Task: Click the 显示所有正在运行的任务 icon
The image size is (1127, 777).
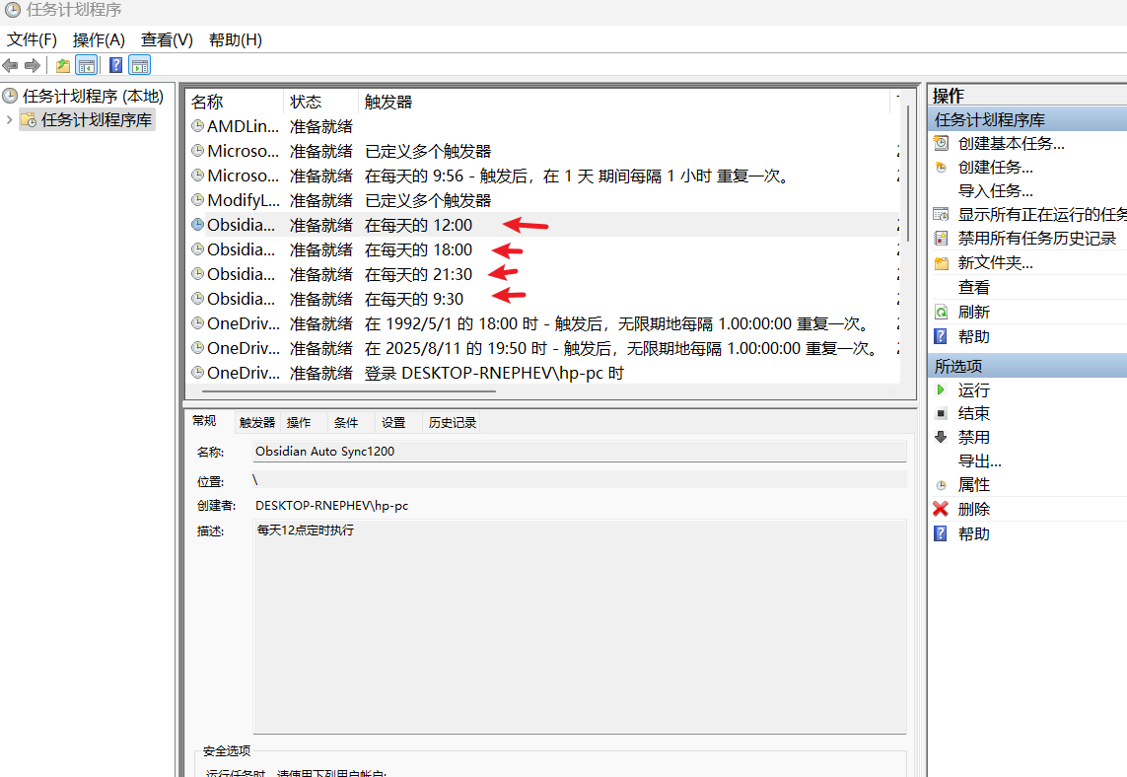Action: tap(941, 214)
